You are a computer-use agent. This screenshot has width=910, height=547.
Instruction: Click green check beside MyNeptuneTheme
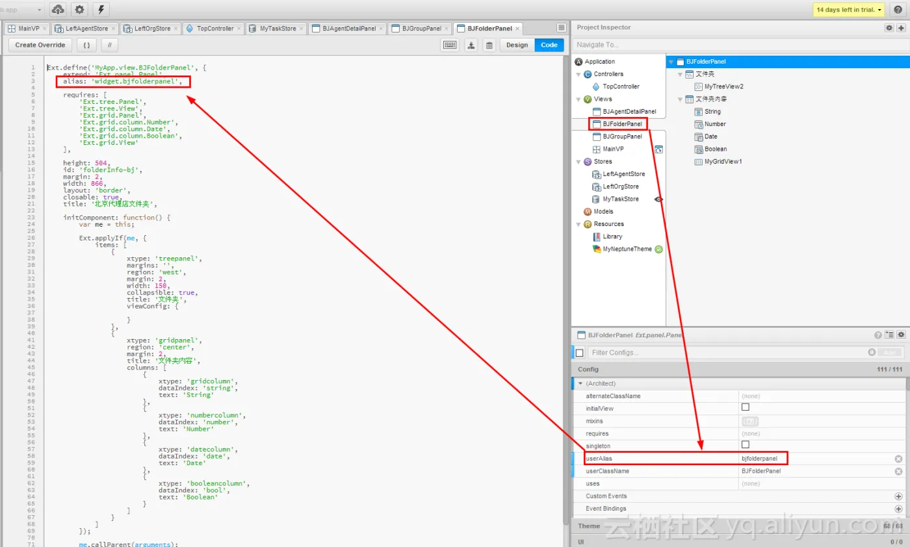[x=658, y=249]
